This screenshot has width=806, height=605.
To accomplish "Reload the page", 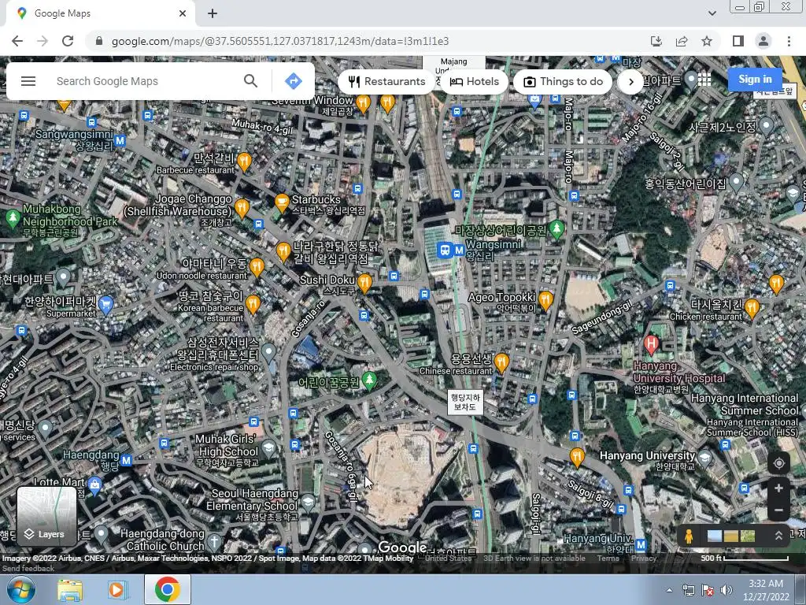I will (x=68, y=41).
